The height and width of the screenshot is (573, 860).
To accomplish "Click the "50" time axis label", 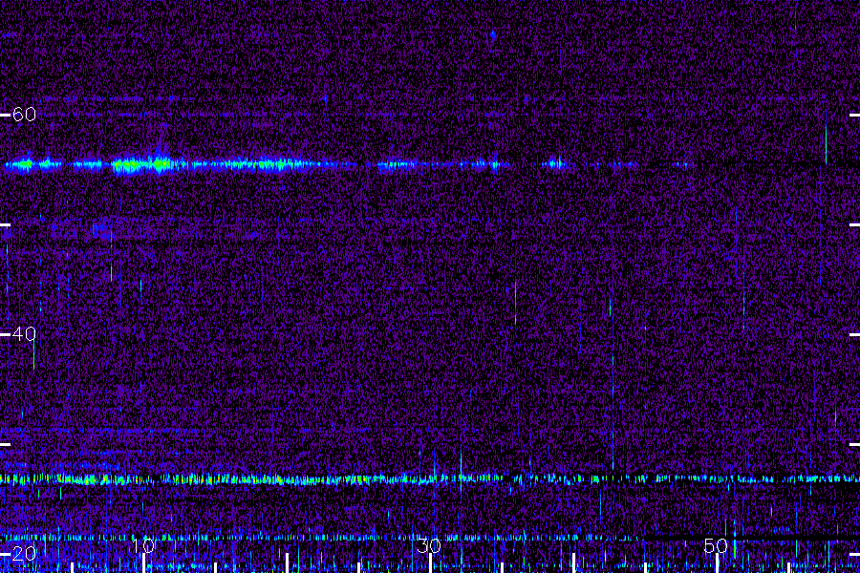I will tap(716, 545).
